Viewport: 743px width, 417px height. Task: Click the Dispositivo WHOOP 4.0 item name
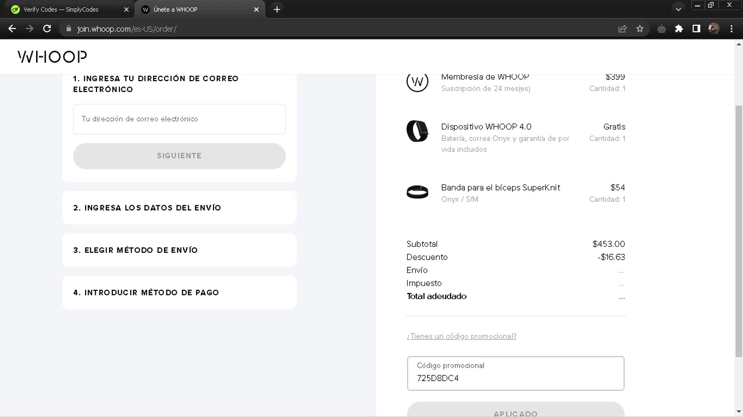[x=486, y=127]
